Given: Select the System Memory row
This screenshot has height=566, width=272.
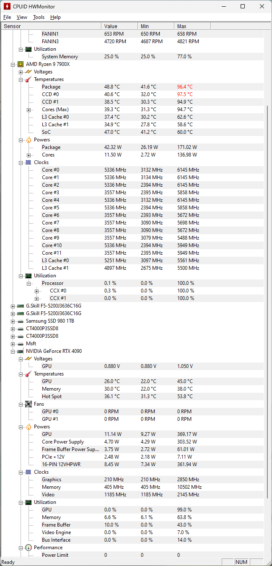Looking at the screenshot, I should (x=132, y=57).
